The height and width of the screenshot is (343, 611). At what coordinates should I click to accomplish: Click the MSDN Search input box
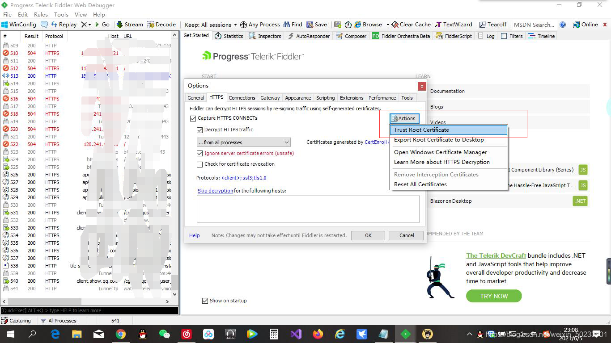point(534,25)
